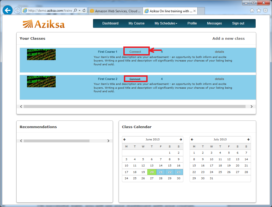Select June 23 on the calendar
Screen dimensions: 272x207
pyautogui.click(x=178, y=172)
